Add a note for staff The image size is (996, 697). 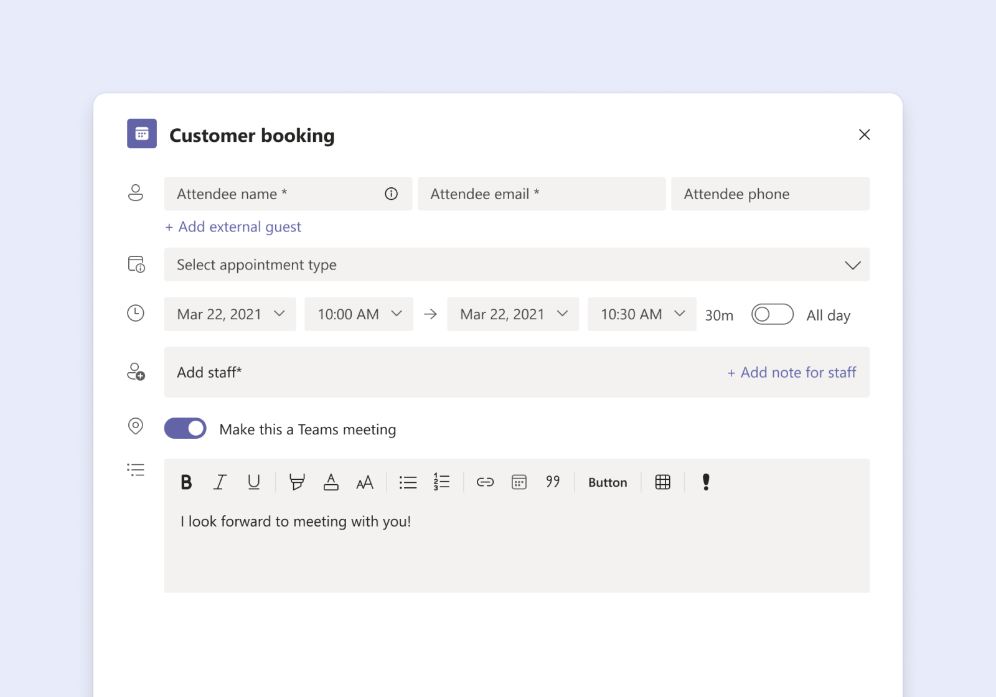point(791,372)
